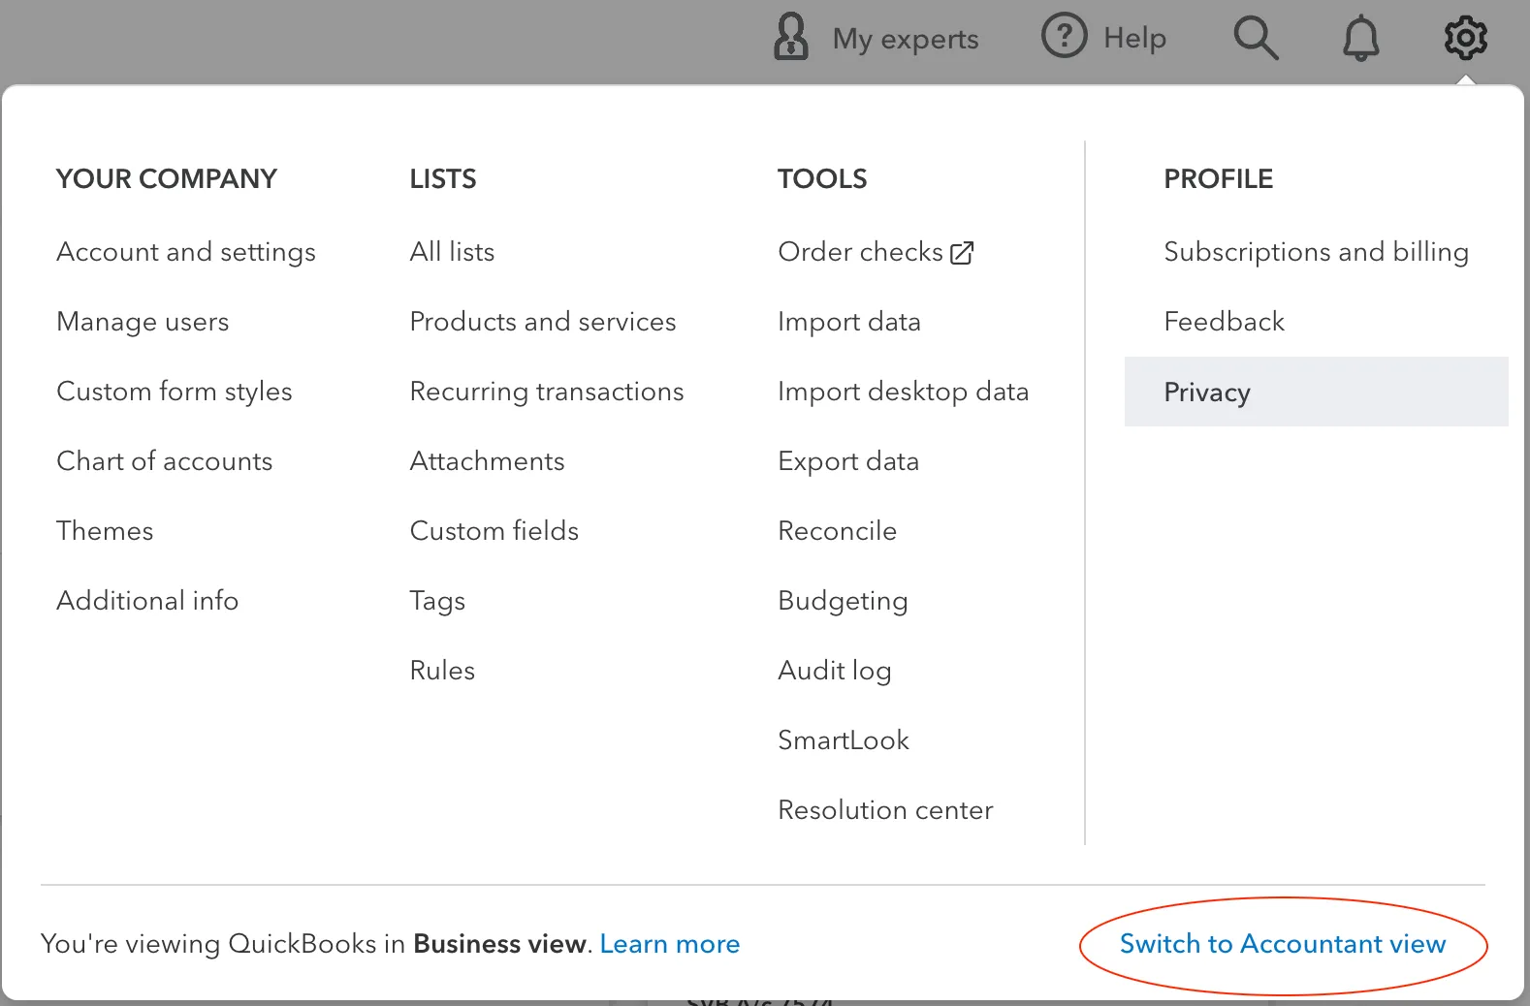Select Themes under Your Company

(x=105, y=531)
